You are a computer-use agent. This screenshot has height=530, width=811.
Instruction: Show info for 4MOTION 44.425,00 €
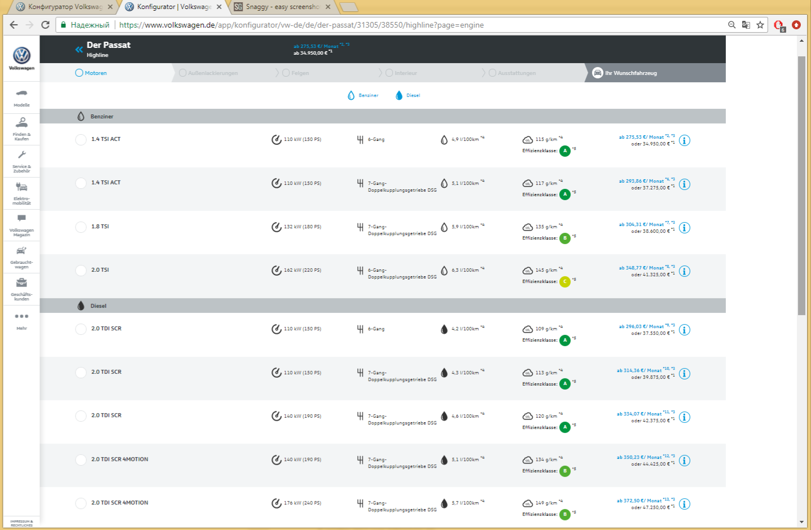coord(685,461)
